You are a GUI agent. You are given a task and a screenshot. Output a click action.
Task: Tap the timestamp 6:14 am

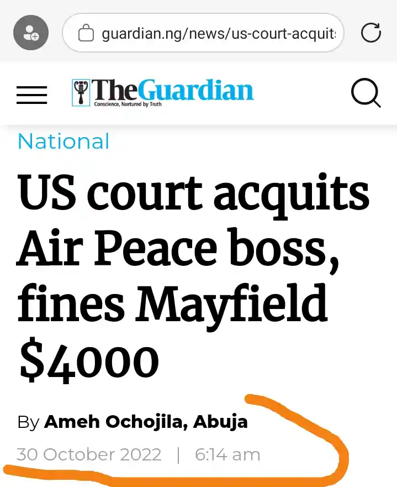[x=226, y=454]
